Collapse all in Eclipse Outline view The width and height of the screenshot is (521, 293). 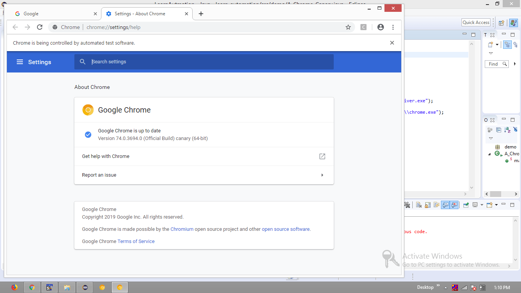pyautogui.click(x=498, y=130)
